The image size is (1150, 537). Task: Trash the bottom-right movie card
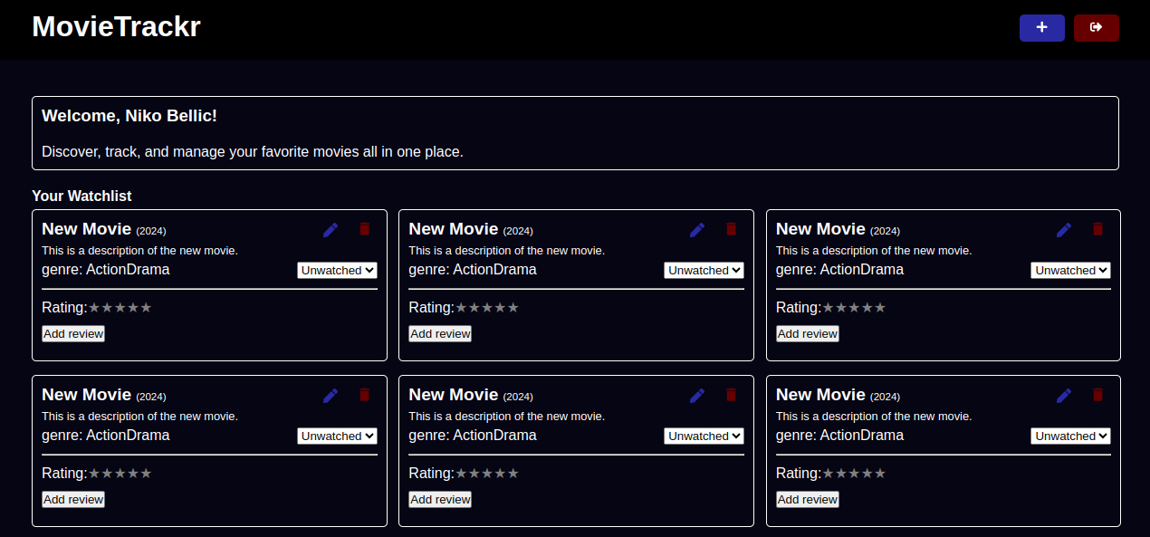point(1097,395)
